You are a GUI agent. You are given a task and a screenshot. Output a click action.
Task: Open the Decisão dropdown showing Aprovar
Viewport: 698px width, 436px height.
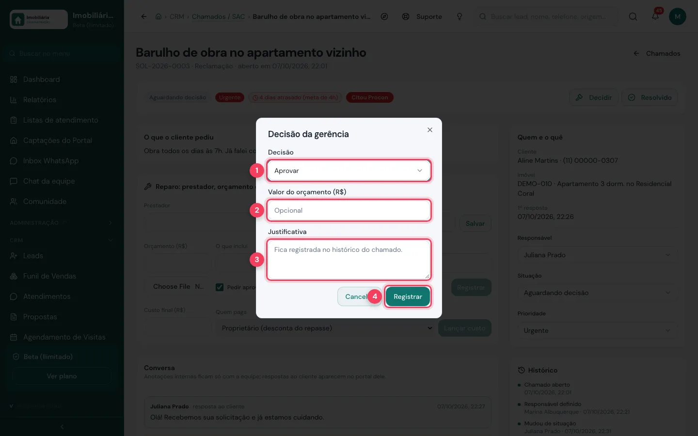(349, 171)
